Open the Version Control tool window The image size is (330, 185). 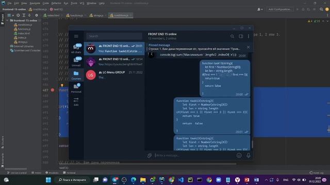click(17, 173)
